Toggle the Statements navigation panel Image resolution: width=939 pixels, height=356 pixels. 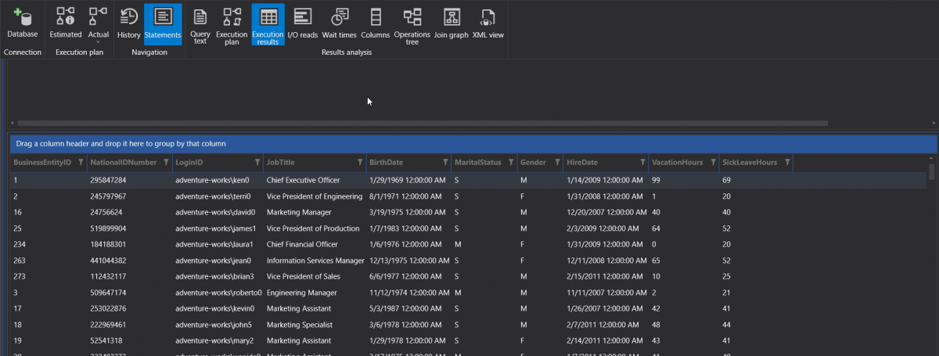(163, 23)
